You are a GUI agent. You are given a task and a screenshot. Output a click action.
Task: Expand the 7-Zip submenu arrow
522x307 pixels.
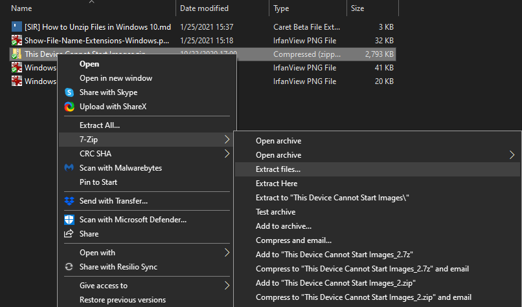227,140
